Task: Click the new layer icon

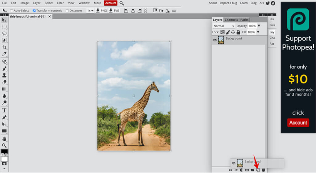Action: point(258,170)
